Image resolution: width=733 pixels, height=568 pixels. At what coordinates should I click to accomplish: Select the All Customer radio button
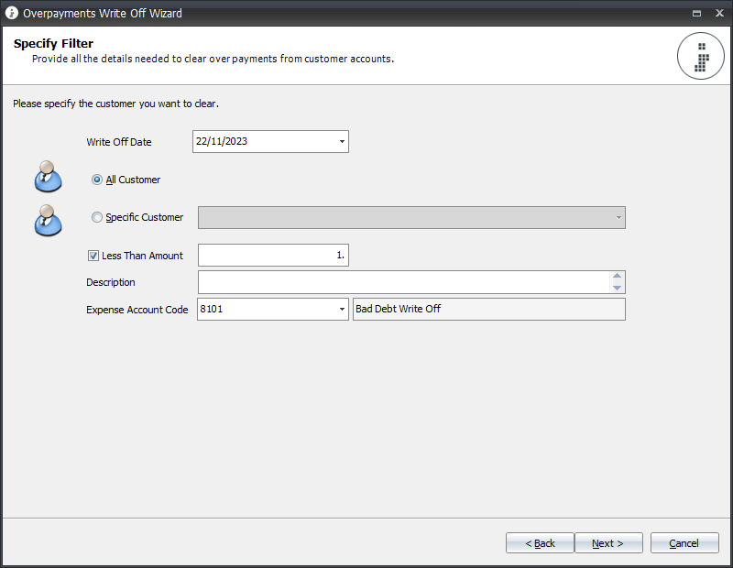pos(97,180)
